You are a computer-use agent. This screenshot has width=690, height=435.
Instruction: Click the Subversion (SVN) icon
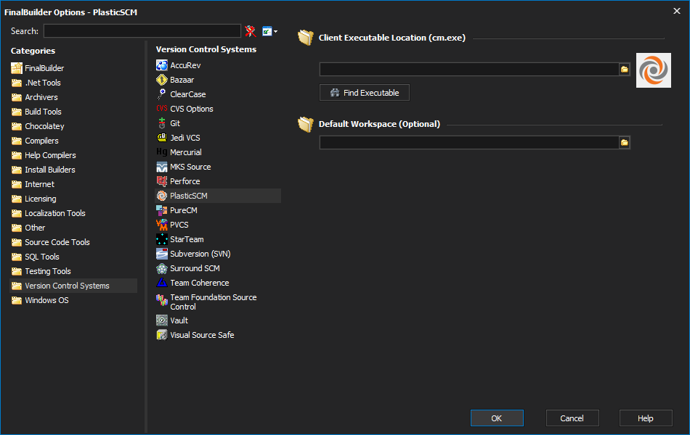[162, 254]
